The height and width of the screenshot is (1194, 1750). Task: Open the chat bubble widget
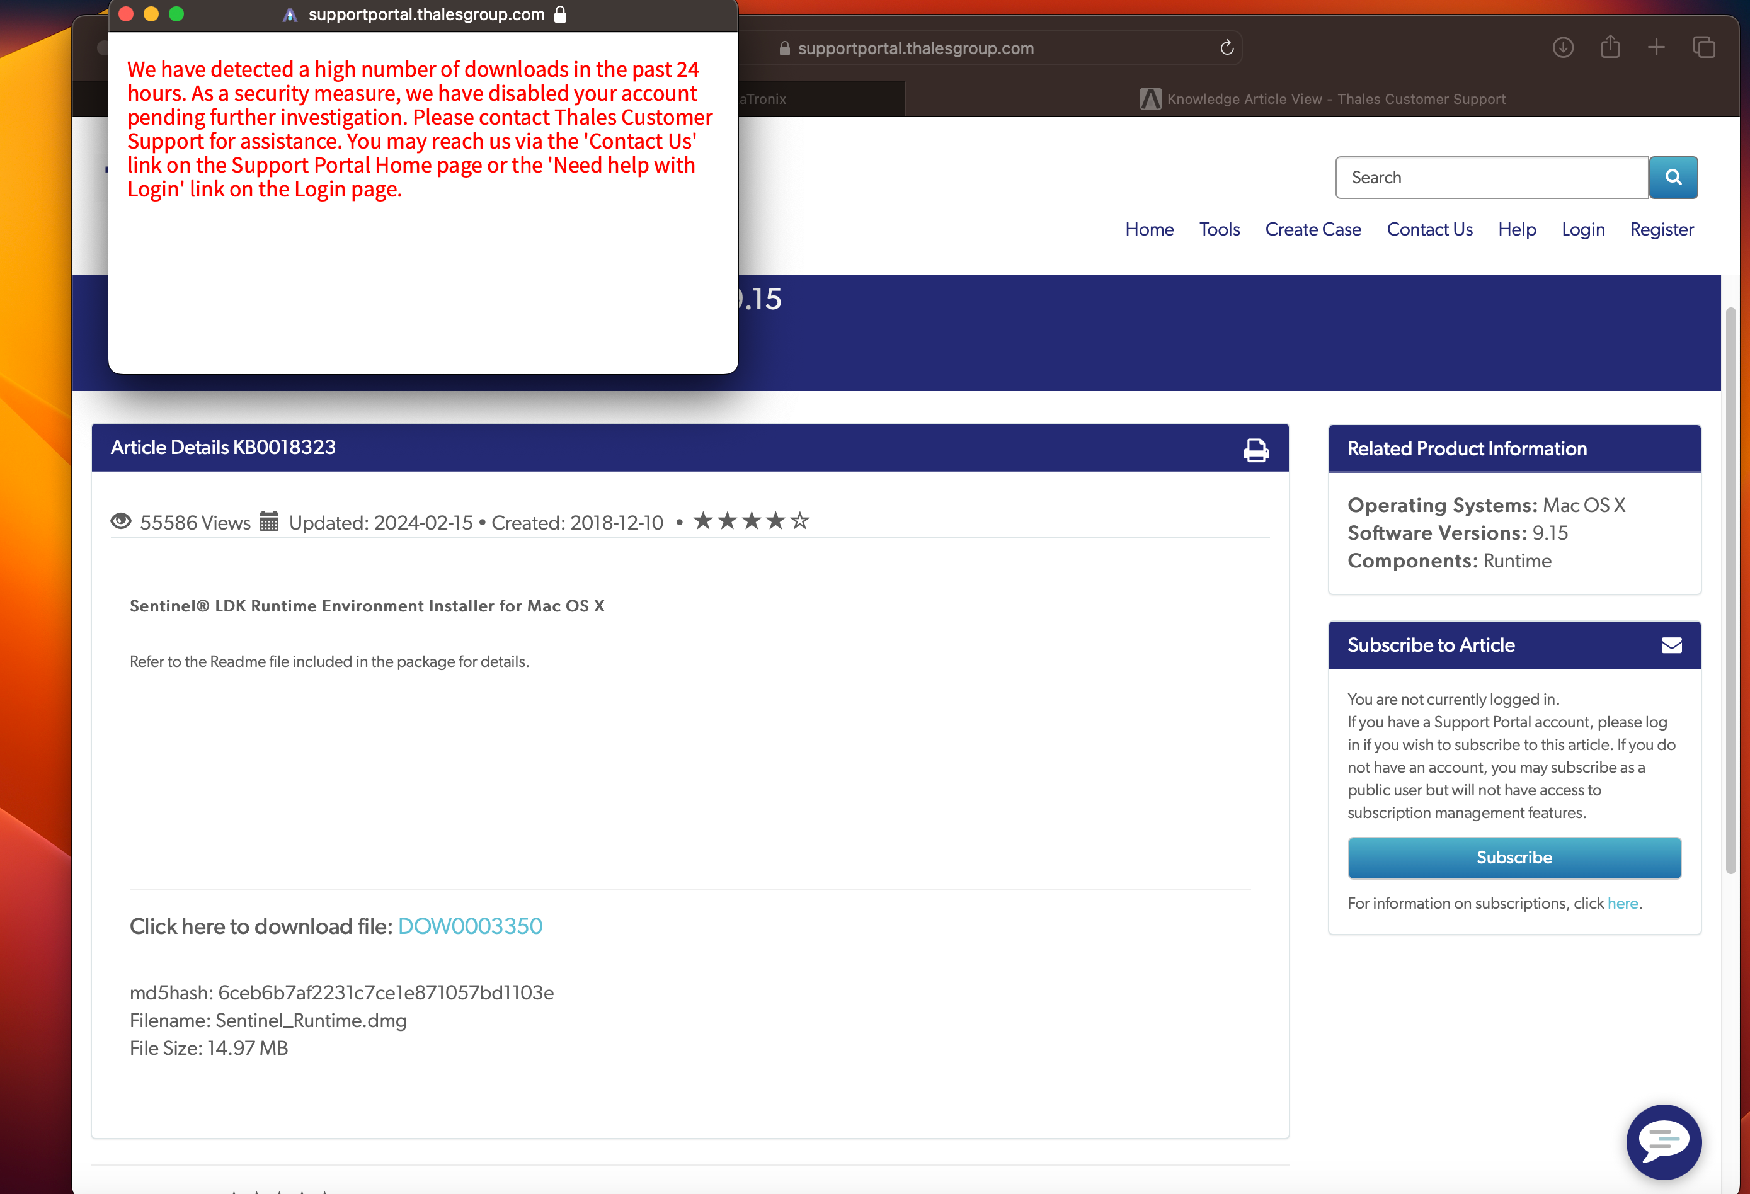[1664, 1142]
